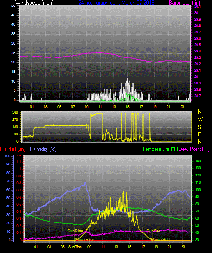Image resolution: width=212 pixels, height=253 pixels.
Task: Click the 'Barometer (.in)' axis title
Action: (x=184, y=3)
